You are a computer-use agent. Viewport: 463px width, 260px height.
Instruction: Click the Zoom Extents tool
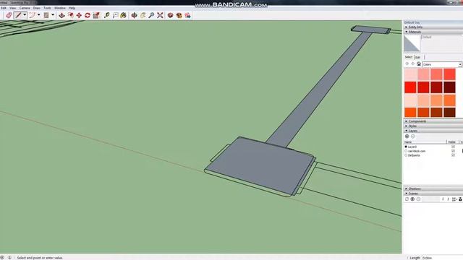point(160,15)
